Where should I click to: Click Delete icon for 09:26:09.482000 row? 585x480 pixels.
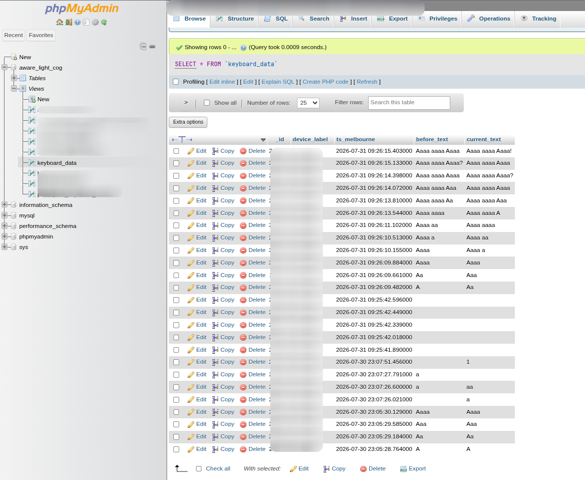pyautogui.click(x=243, y=287)
